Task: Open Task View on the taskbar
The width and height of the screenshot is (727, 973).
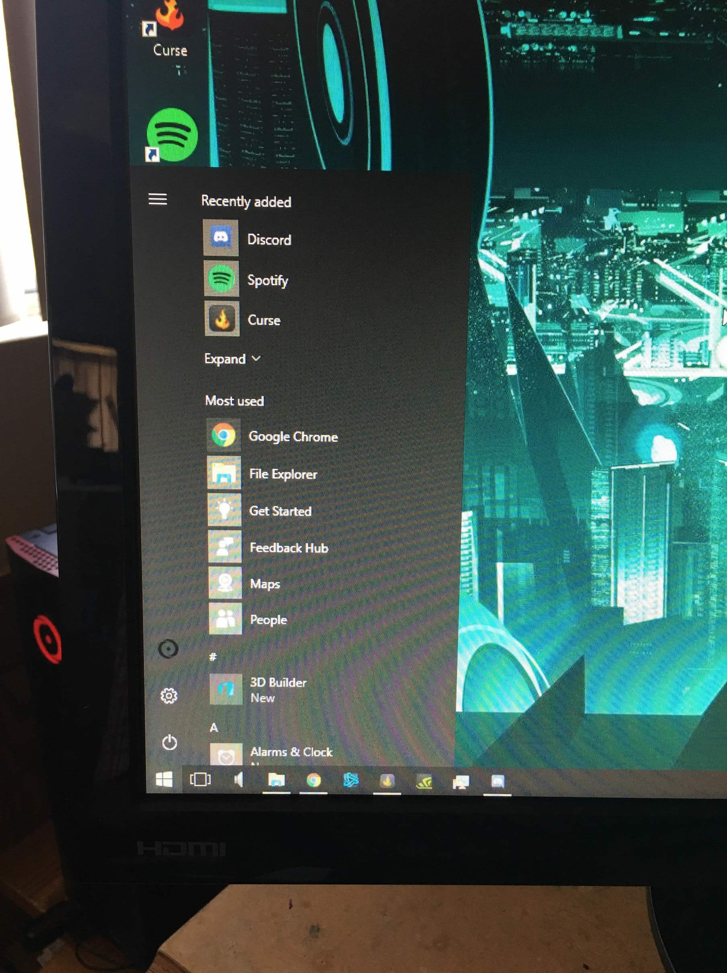Action: (200, 780)
